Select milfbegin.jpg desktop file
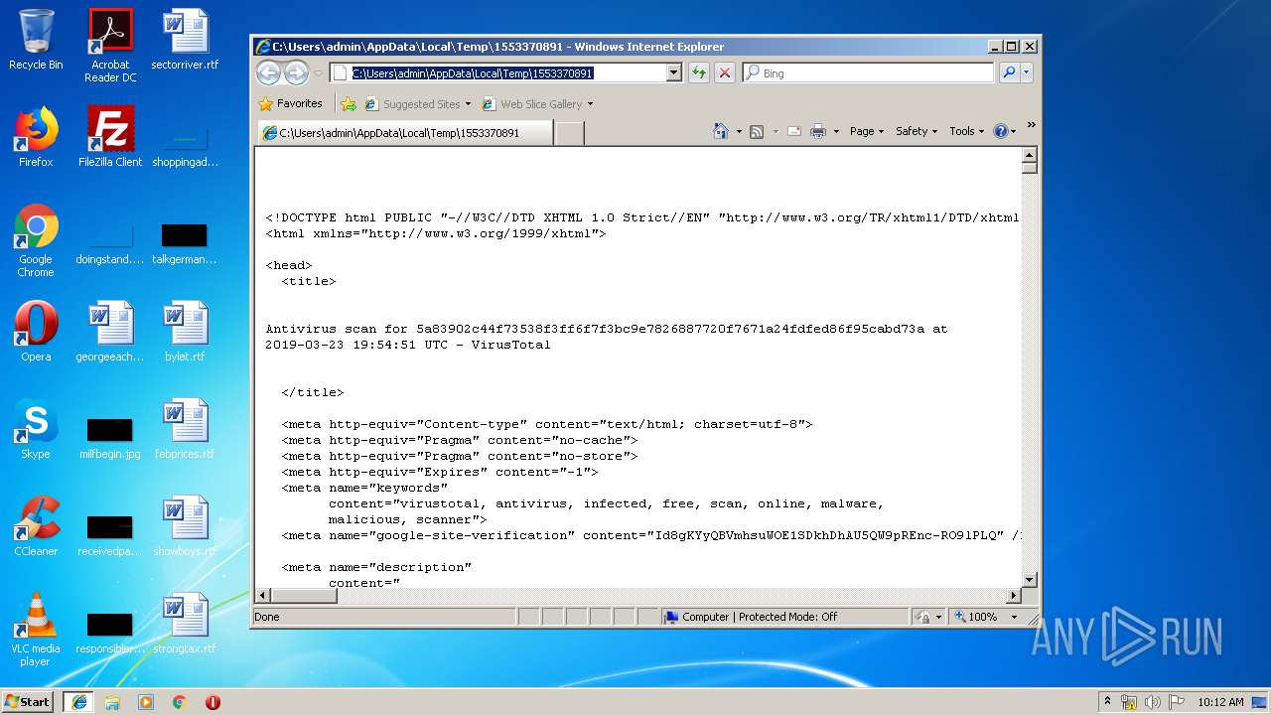The height and width of the screenshot is (715, 1271). (x=110, y=435)
